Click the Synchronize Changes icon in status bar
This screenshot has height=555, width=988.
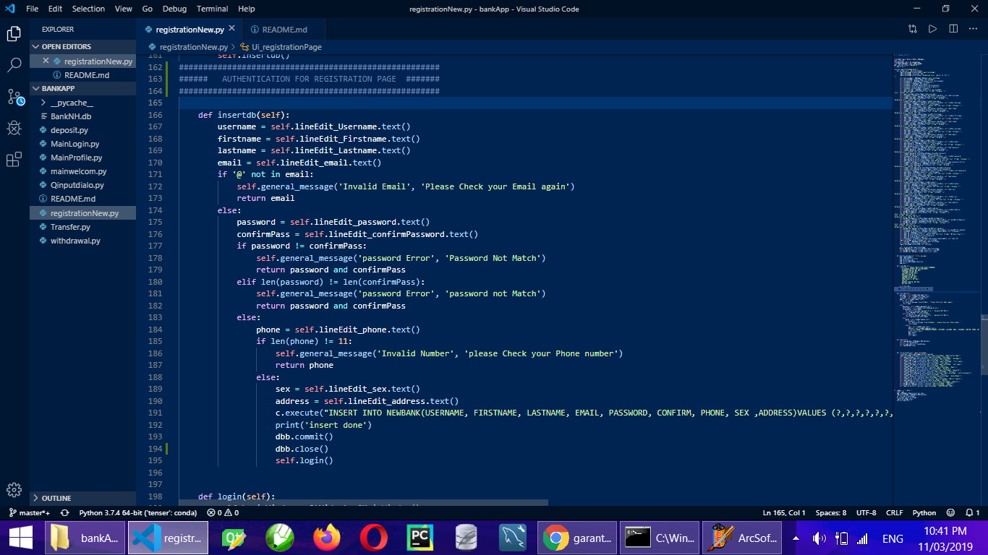point(64,512)
